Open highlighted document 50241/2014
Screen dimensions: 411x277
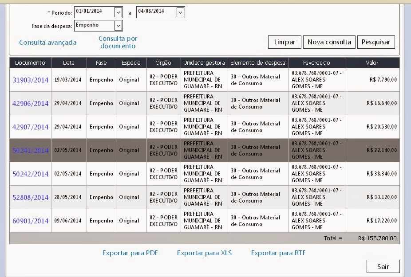point(31,150)
